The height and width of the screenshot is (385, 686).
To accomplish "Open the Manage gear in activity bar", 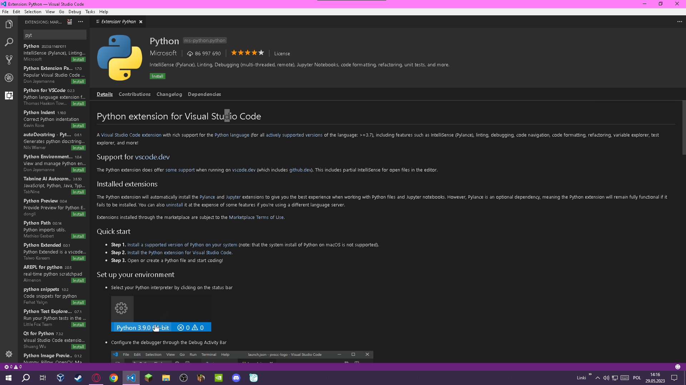I will pyautogui.click(x=9, y=354).
